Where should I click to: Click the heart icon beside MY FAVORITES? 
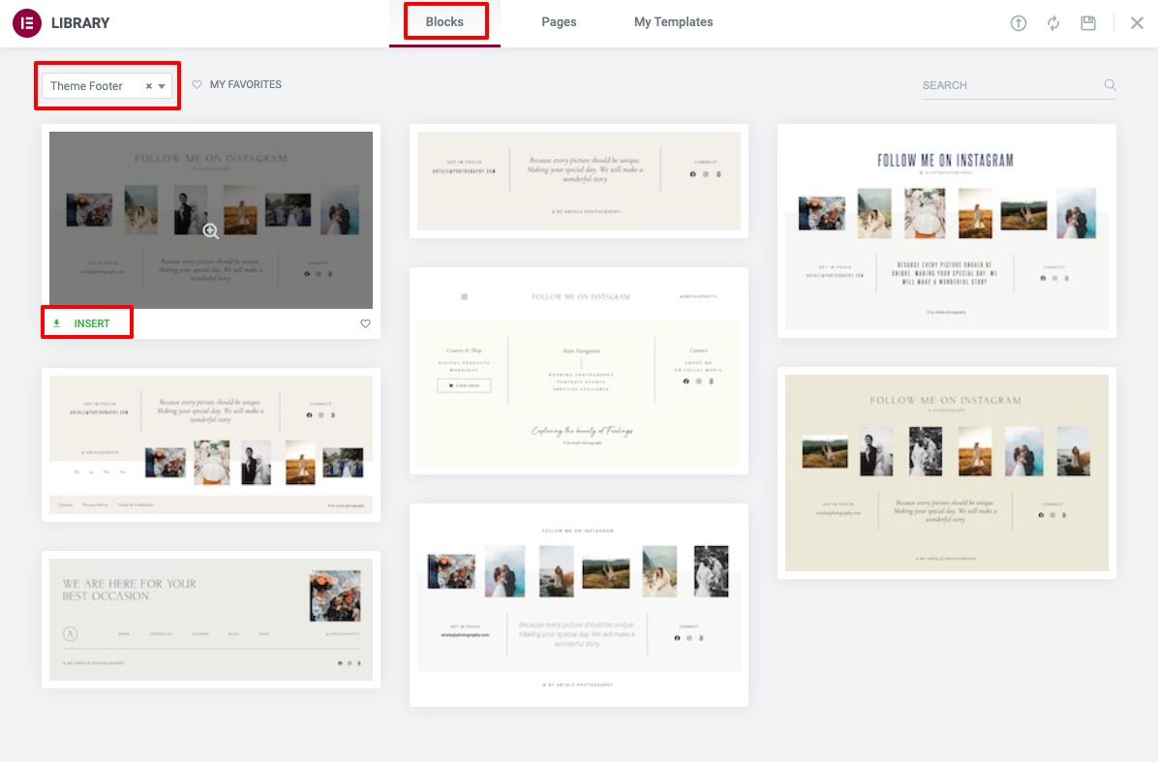pos(197,84)
